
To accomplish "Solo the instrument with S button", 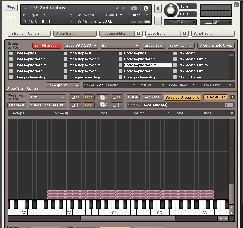I will tap(158, 9).
